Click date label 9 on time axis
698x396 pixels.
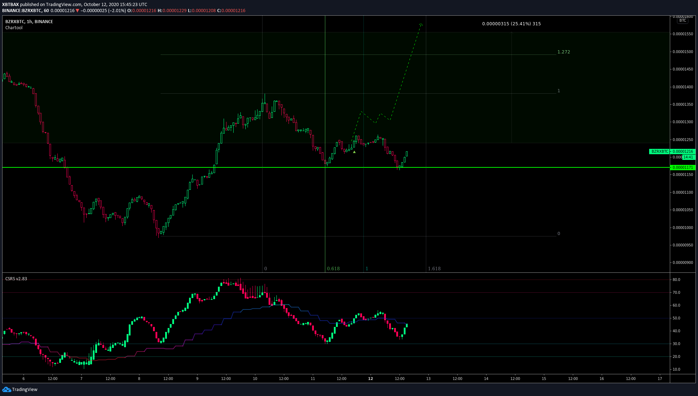197,379
